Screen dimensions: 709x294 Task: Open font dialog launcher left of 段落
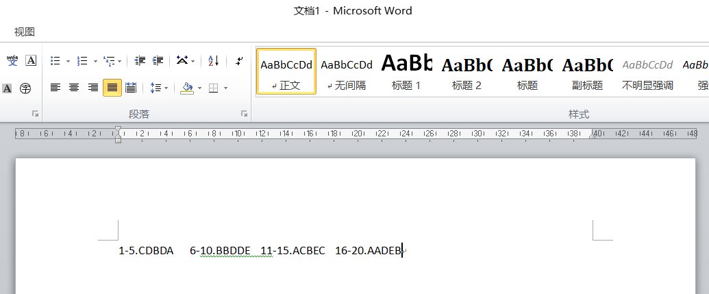coord(35,114)
